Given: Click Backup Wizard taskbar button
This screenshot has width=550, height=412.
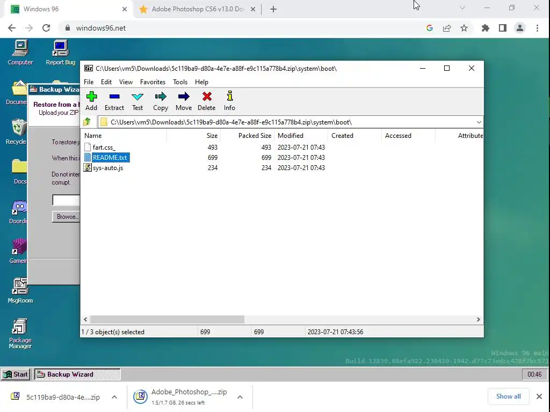Looking at the screenshot, I should (77, 374).
